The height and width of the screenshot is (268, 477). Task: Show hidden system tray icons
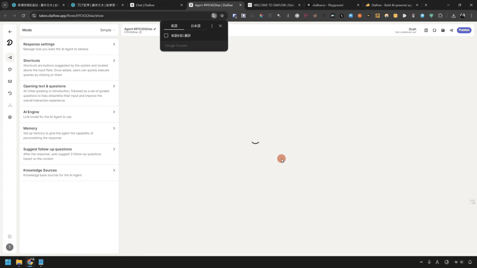click(x=421, y=262)
